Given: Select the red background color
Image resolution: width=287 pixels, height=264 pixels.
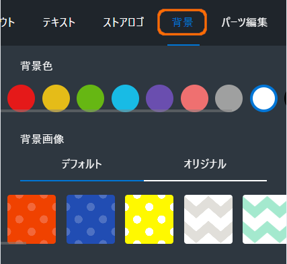Looking at the screenshot, I should pos(21,98).
